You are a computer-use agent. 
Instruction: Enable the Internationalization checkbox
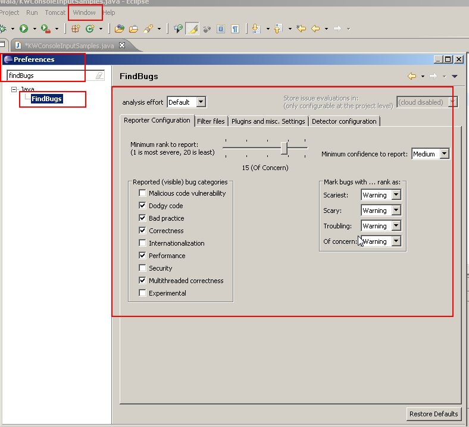coord(142,243)
